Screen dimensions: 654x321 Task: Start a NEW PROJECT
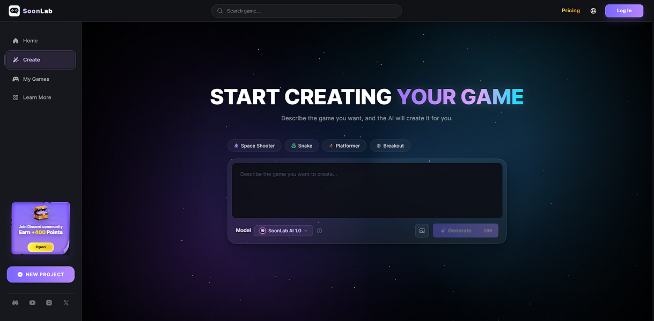click(x=41, y=274)
